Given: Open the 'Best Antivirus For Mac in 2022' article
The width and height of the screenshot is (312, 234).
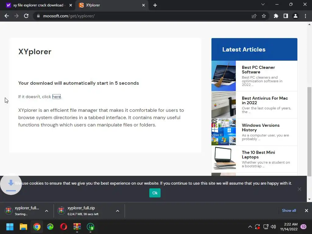Looking at the screenshot, I should [x=265, y=101].
